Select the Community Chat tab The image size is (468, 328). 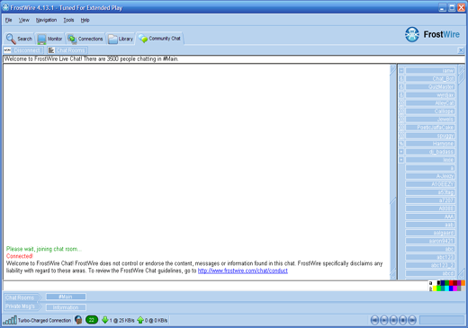(159, 39)
